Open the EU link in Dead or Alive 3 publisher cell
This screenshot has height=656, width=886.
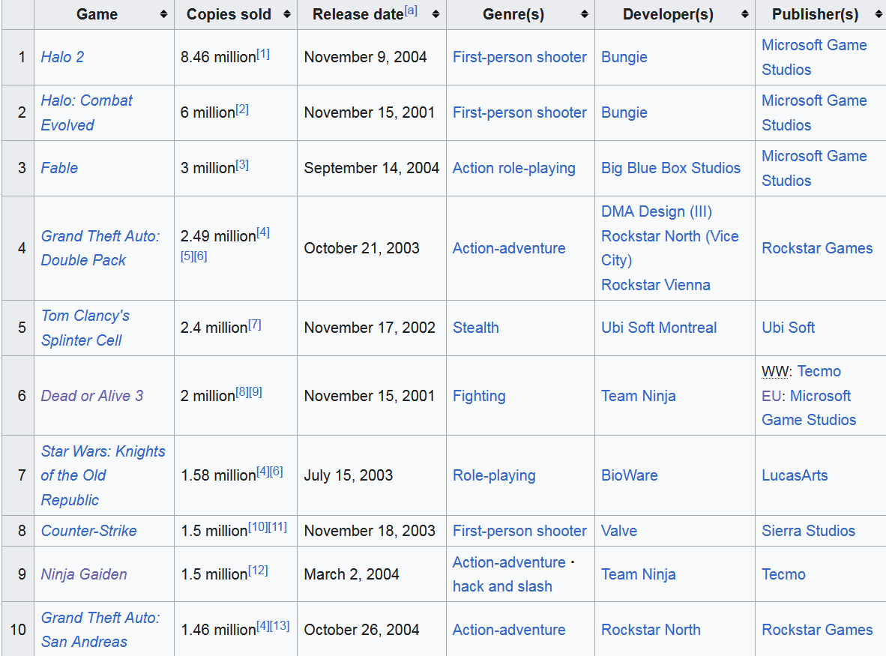pyautogui.click(x=771, y=396)
